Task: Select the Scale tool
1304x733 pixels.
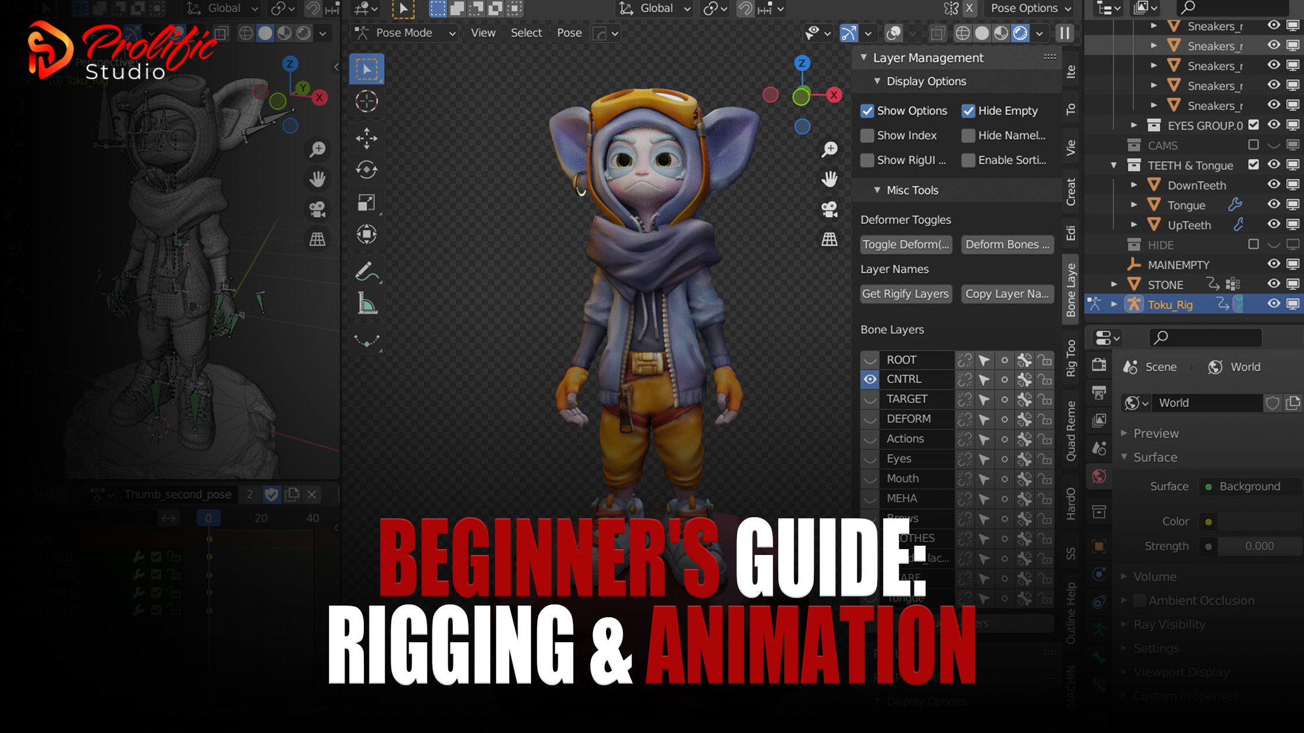Action: (x=366, y=202)
